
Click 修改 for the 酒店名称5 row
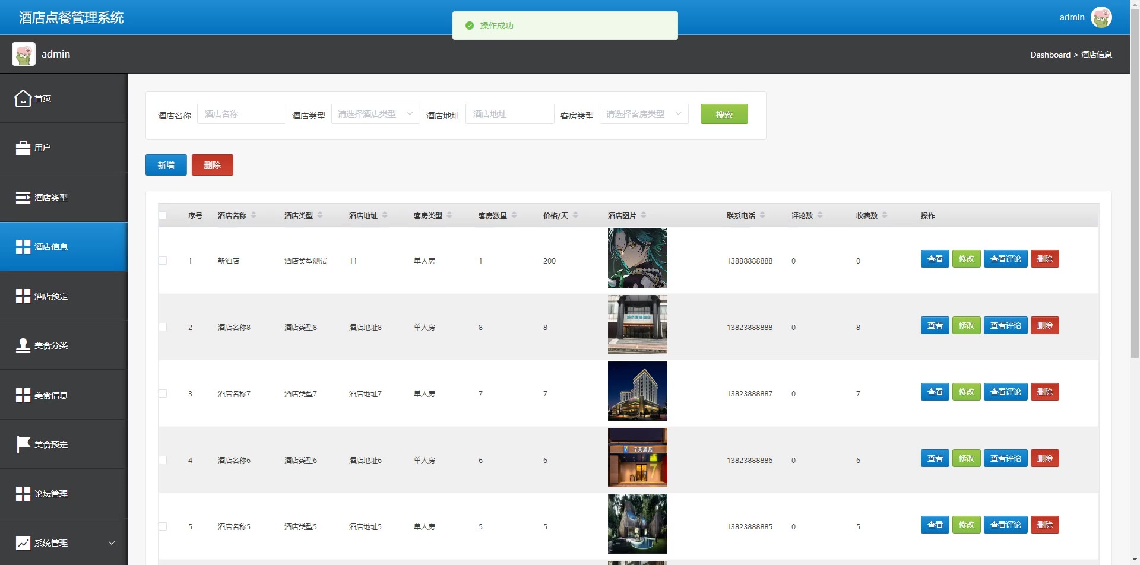coord(966,525)
